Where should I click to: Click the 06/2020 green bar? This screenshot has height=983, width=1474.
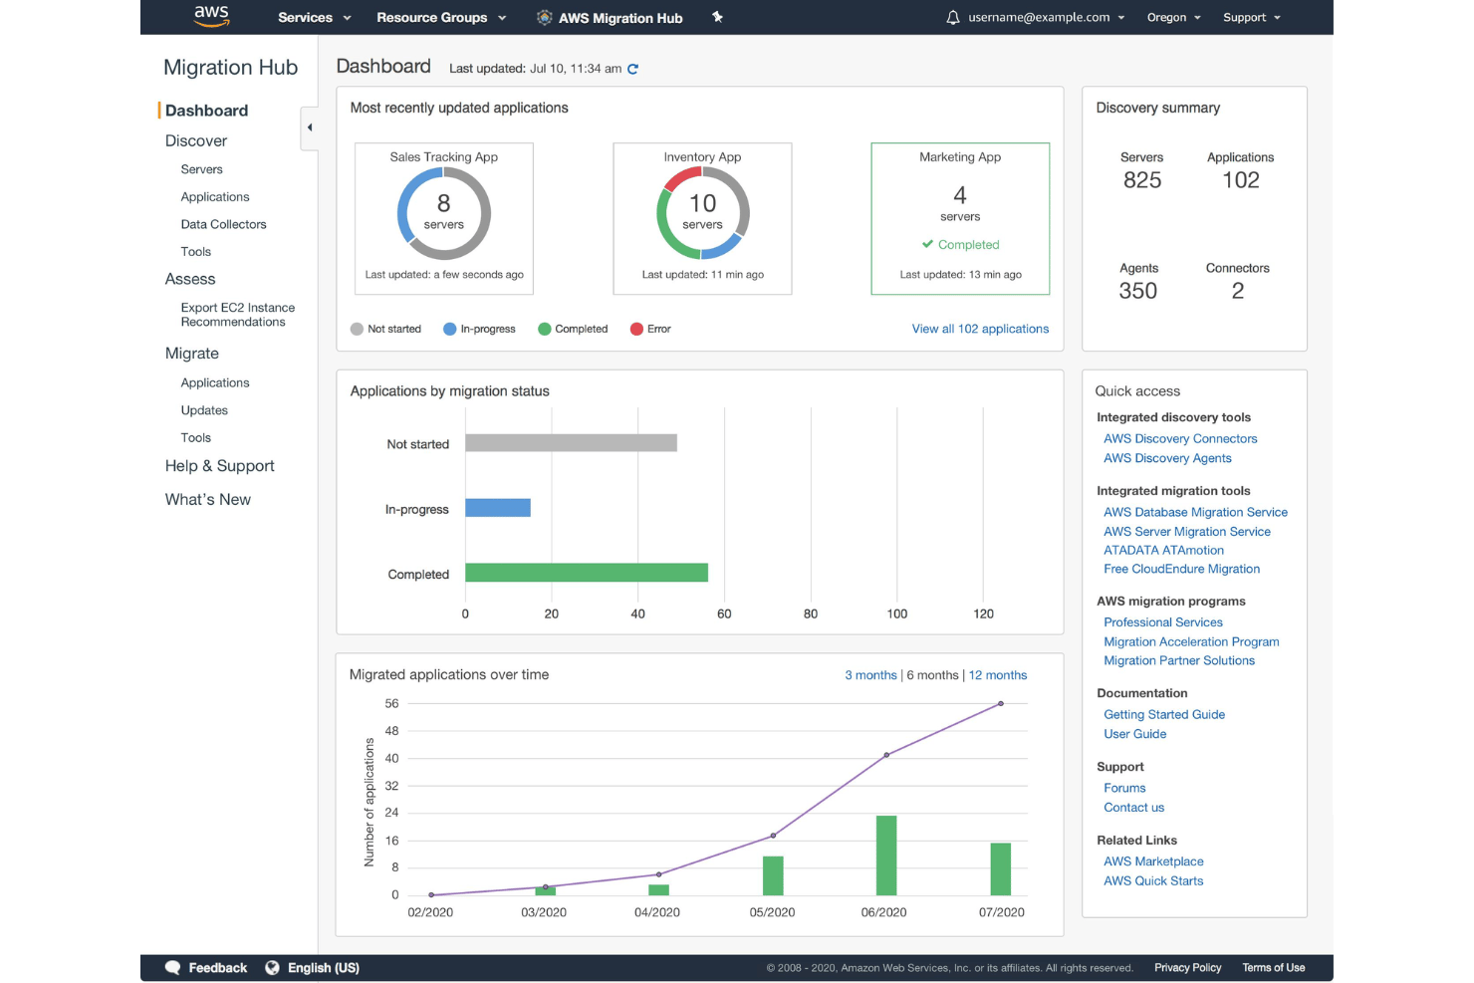tap(886, 856)
